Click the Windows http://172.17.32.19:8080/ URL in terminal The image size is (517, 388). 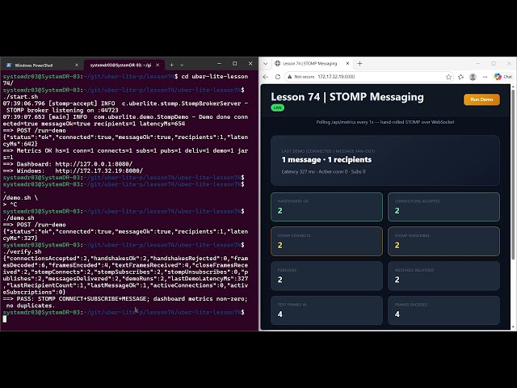point(99,171)
